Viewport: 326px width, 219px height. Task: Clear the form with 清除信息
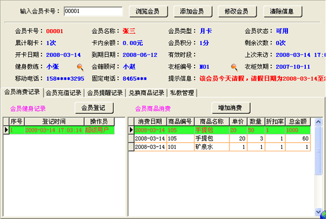[283, 11]
